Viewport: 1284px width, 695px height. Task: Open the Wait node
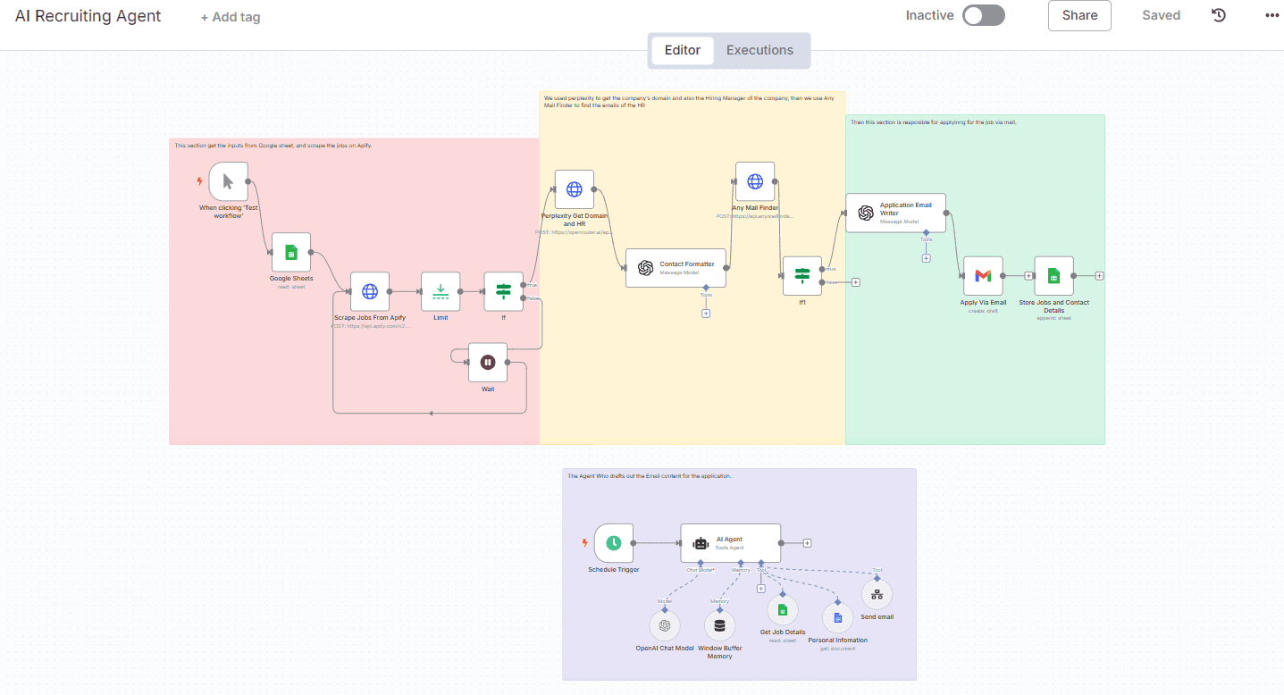click(x=488, y=362)
